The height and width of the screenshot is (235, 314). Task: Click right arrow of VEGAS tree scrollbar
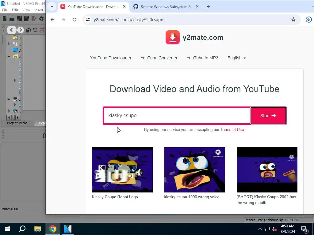(x=18, y=117)
